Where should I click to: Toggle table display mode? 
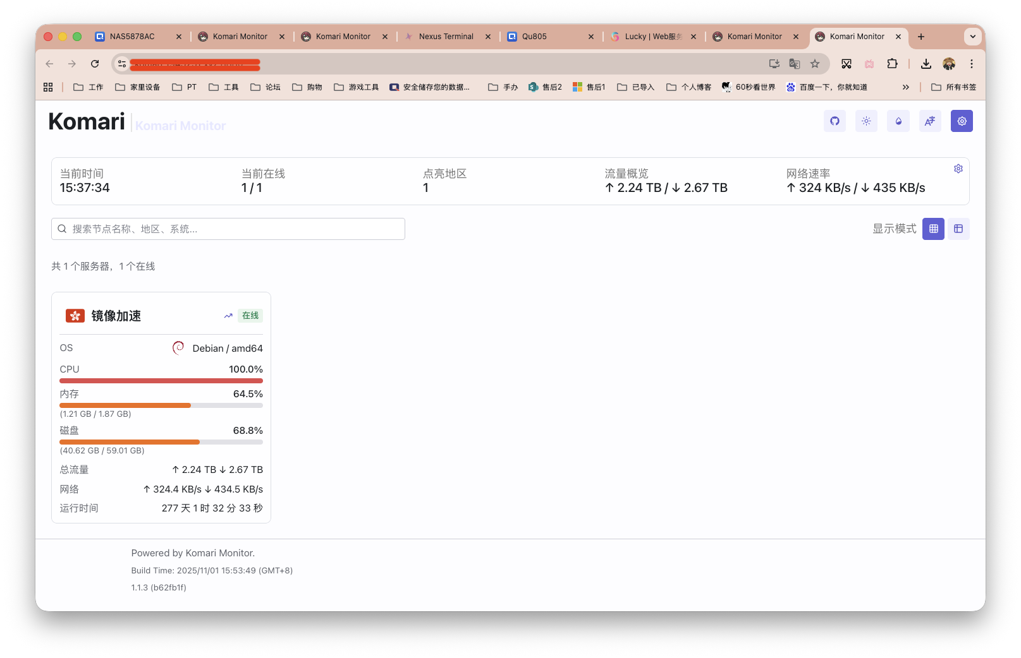click(x=958, y=229)
